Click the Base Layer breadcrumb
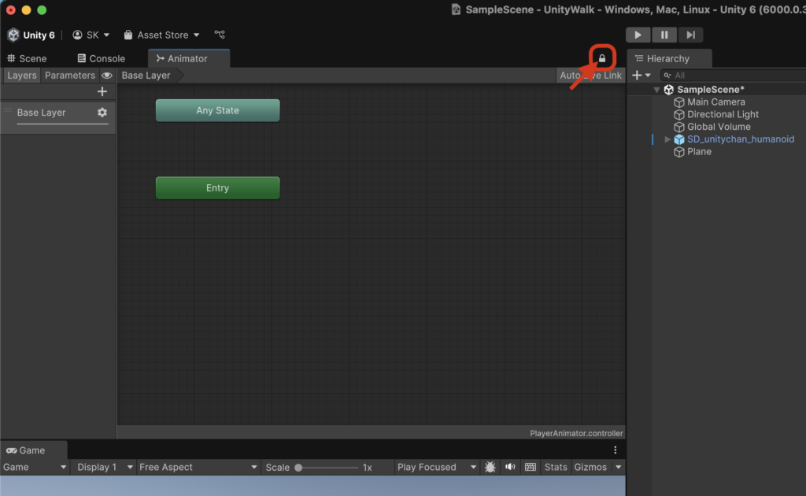Viewport: 806px width, 496px height. click(146, 75)
